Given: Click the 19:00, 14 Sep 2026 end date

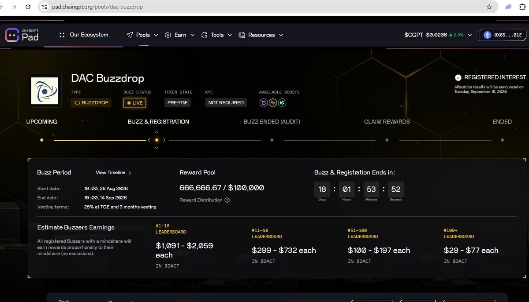Looking at the screenshot, I should click(106, 198).
